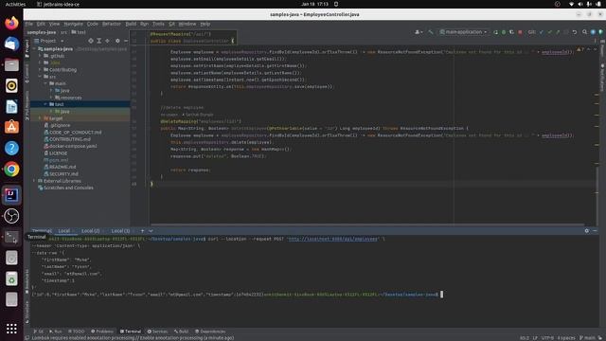Hide the Project tool window
Screen dimensions: 606x341
pyautogui.click(x=126, y=41)
